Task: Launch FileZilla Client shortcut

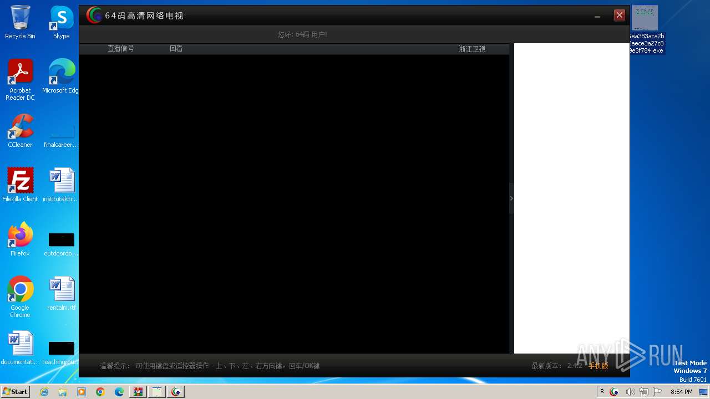Action: pos(20,185)
